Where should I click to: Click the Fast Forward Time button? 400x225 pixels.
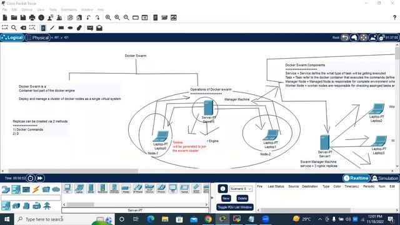[40, 178]
